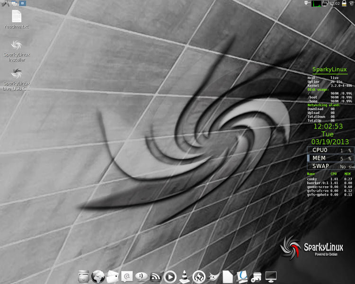Click the SWAP status bar
The width and height of the screenshot is (355, 284).
(x=331, y=166)
